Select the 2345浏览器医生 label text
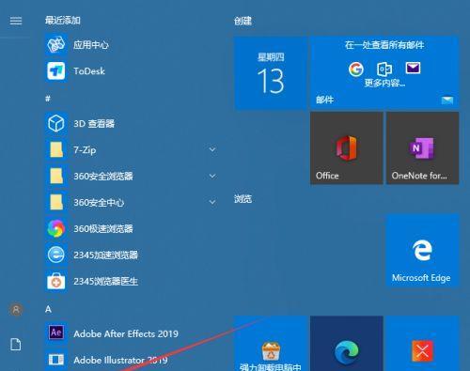The image size is (470, 371). click(x=106, y=282)
